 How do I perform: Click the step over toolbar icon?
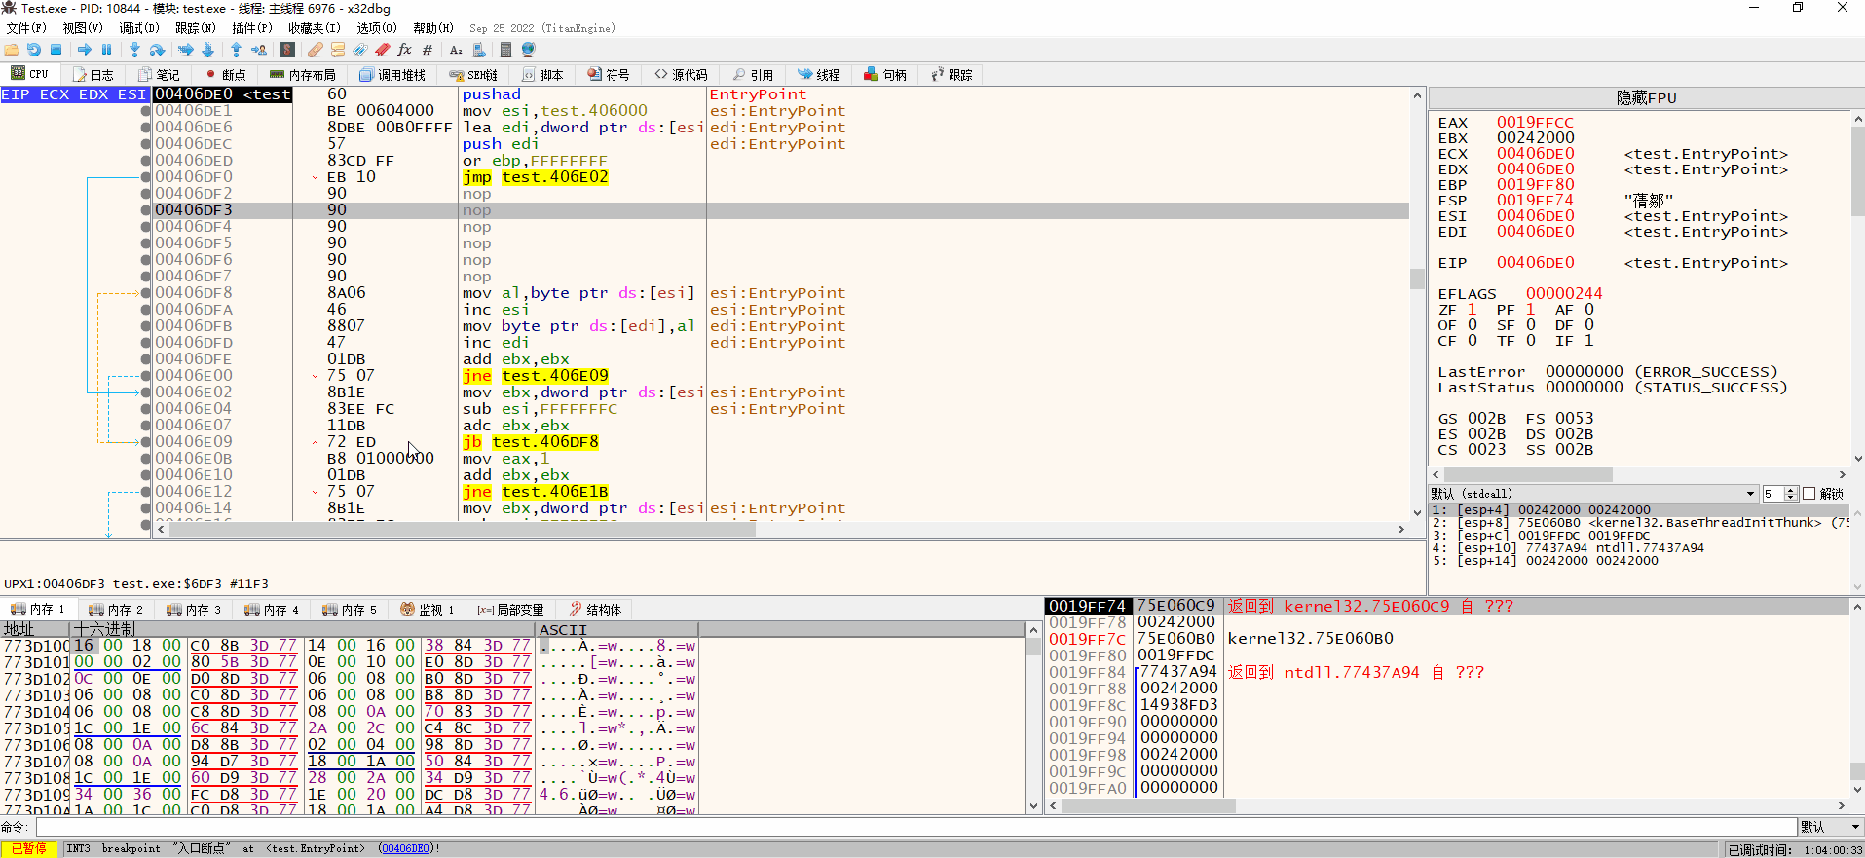click(157, 50)
